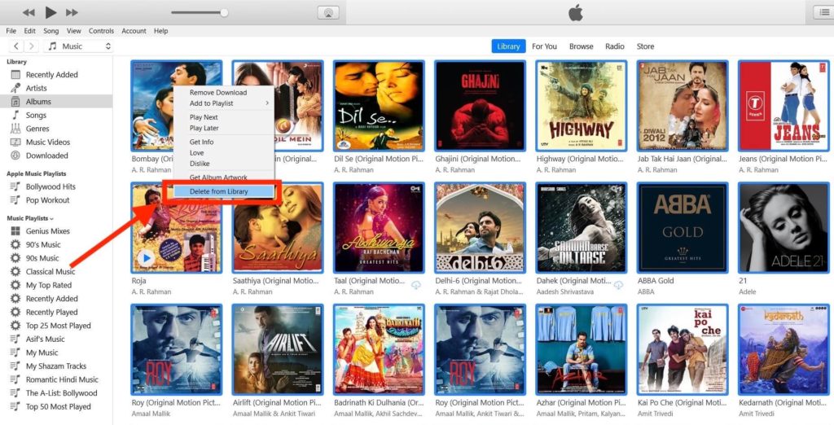This screenshot has width=834, height=425.
Task: Open the Music media type dropdown
Action: (x=79, y=46)
